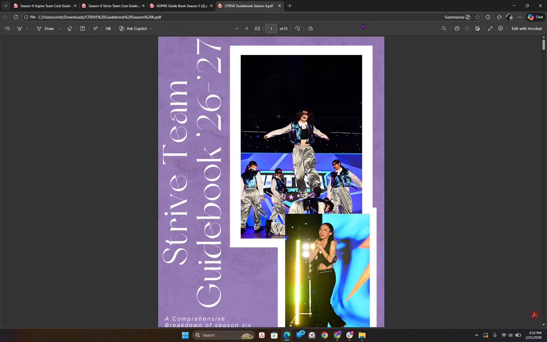Image resolution: width=547 pixels, height=342 pixels.
Task: Open the Draw options dropdown arrow
Action: pyautogui.click(x=59, y=28)
